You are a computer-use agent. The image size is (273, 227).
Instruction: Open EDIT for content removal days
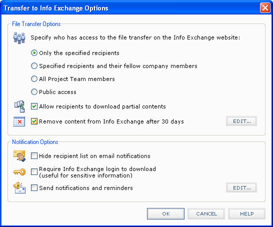[x=241, y=121]
